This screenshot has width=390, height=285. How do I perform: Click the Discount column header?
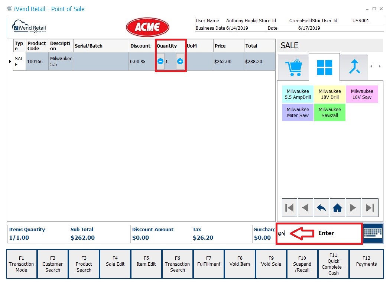click(x=142, y=46)
